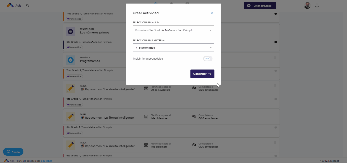This screenshot has width=347, height=163.
Task: Open comments icon for 6to Grado B row
Action: pos(276,42)
